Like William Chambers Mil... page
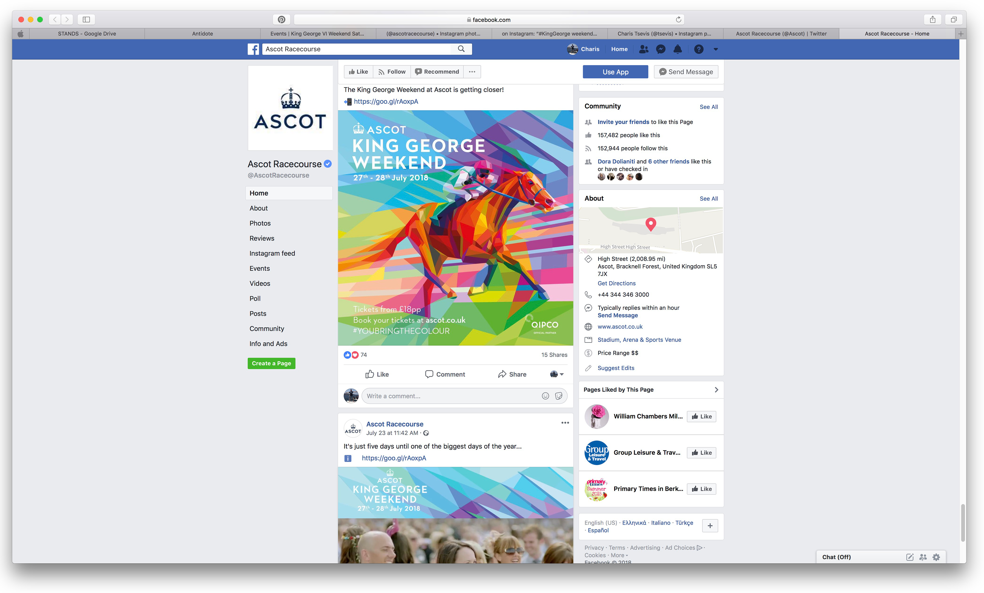 click(x=701, y=416)
